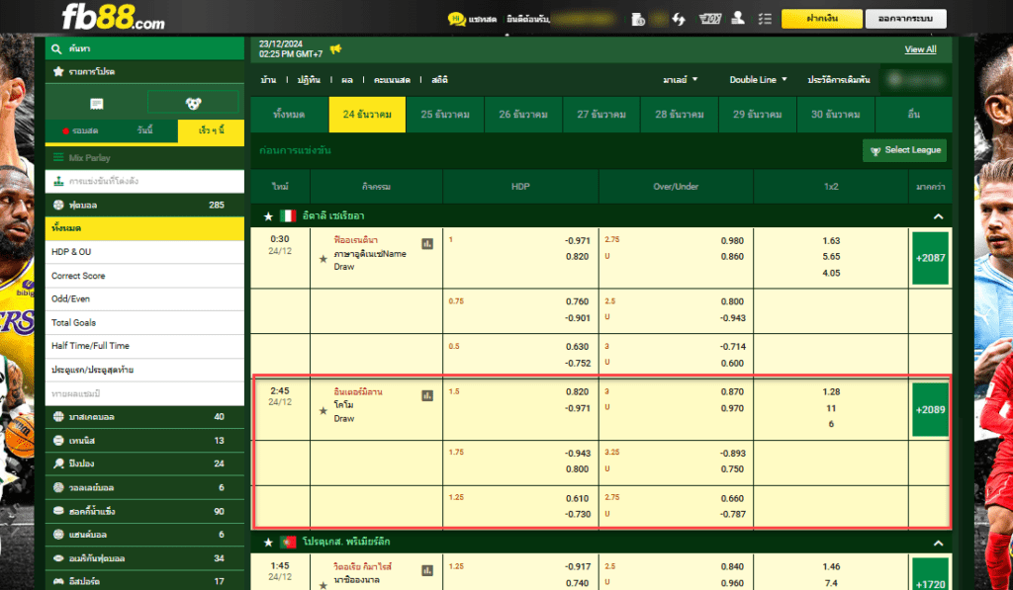Select the 1.63 odds for Fiorentina win
Viewport: 1013px width, 590px height.
point(831,241)
